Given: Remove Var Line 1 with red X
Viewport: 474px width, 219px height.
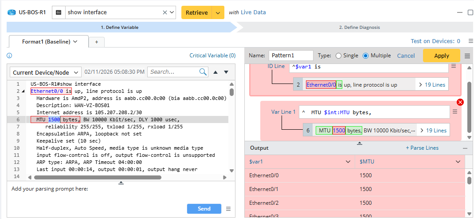Looking at the screenshot, I should (x=460, y=102).
